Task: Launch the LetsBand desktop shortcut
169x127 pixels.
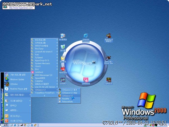Action: (86, 81)
